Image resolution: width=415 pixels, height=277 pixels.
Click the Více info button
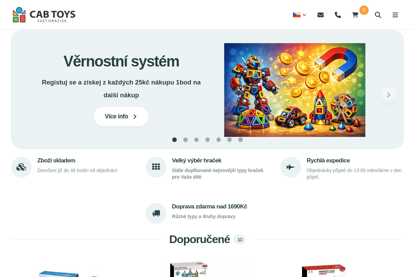click(121, 116)
